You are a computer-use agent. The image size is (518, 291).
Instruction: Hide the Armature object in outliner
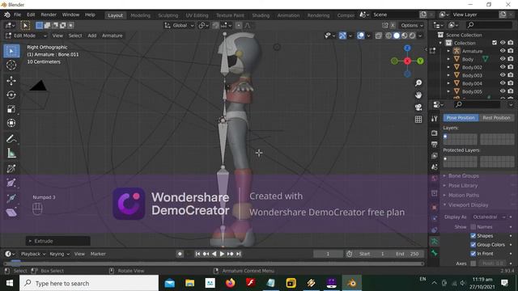point(503,51)
